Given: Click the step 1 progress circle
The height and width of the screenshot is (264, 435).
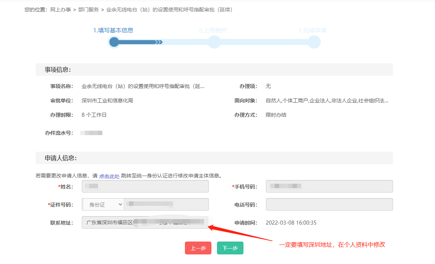Looking at the screenshot, I should pos(114,42).
